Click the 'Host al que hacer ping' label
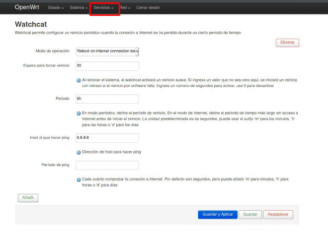This screenshot has width=328, height=232. (49, 137)
